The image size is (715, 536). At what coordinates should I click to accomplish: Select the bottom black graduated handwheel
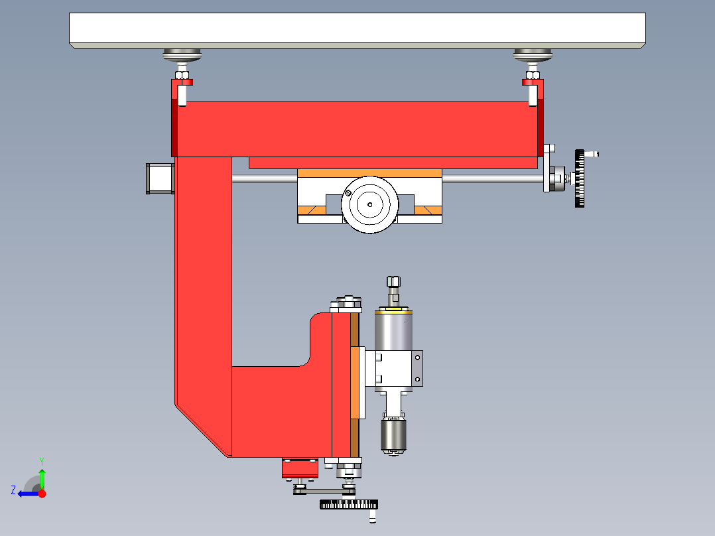tap(349, 505)
